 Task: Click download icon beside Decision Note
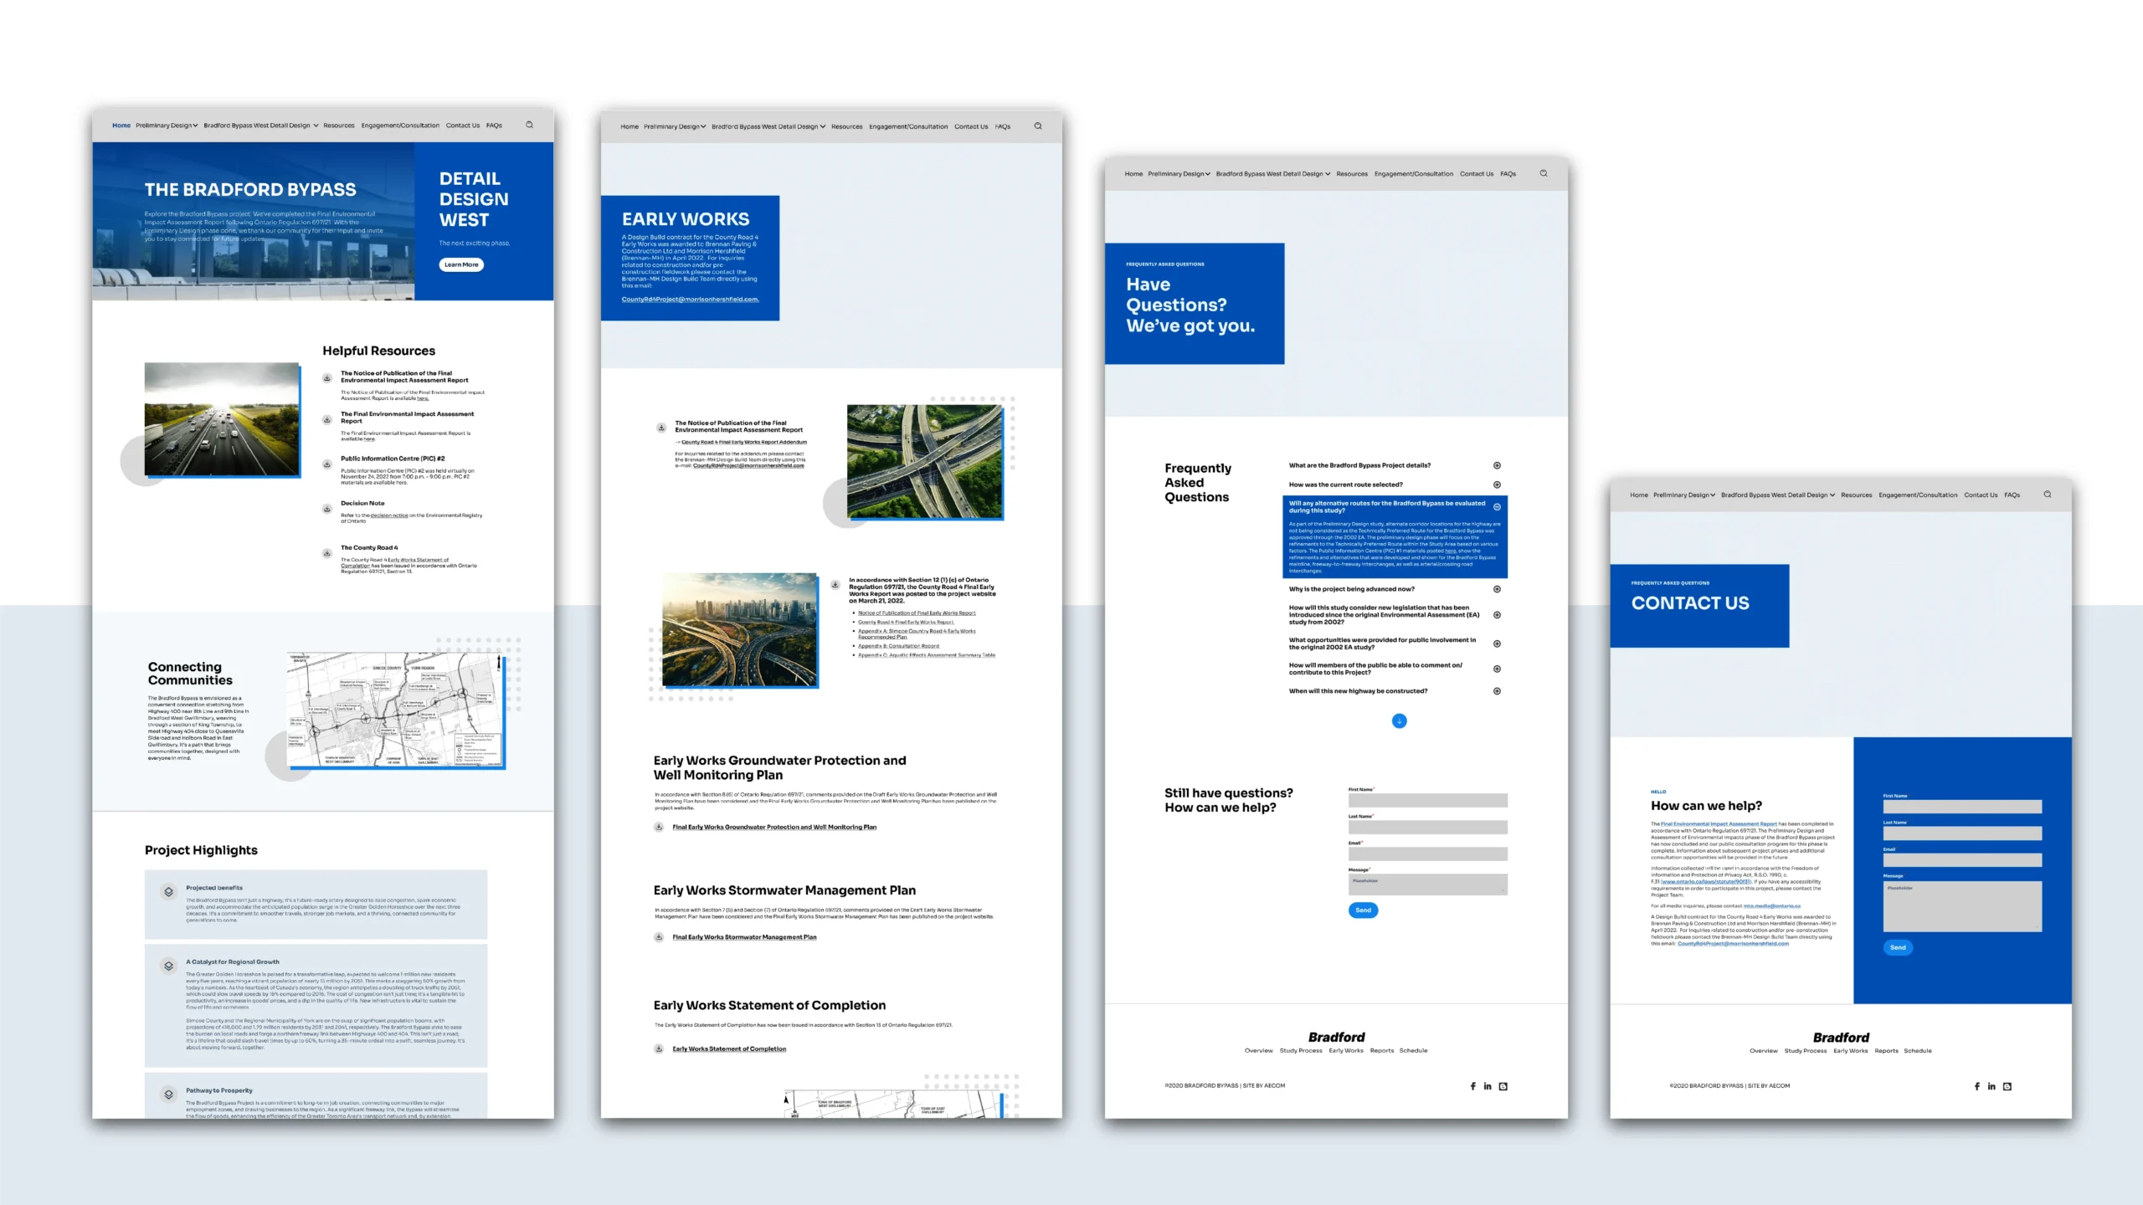point(327,509)
